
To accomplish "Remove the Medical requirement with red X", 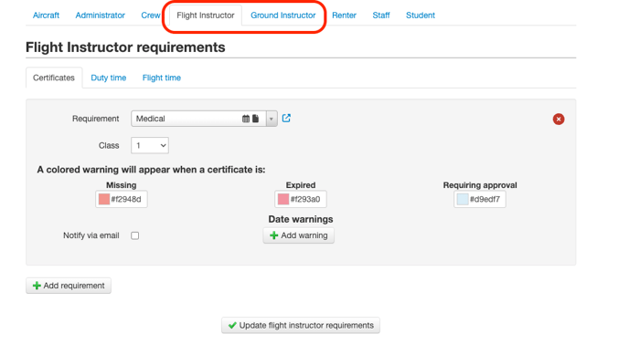I will (x=559, y=119).
